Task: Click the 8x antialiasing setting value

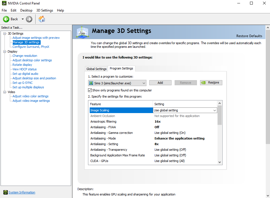Action: coord(157,144)
